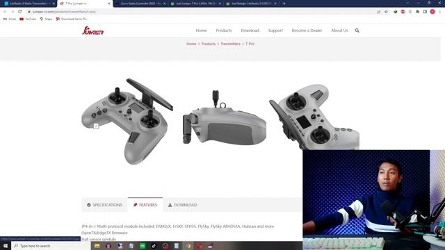Go back with the browser back arrow
445x250 pixels.
(5, 12)
